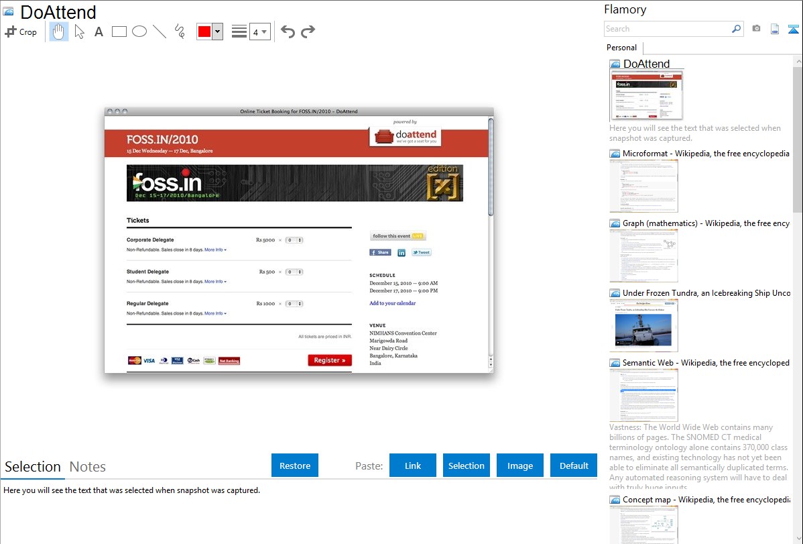Pick the ellipse drawing tool
This screenshot has width=803, height=544.
click(139, 32)
